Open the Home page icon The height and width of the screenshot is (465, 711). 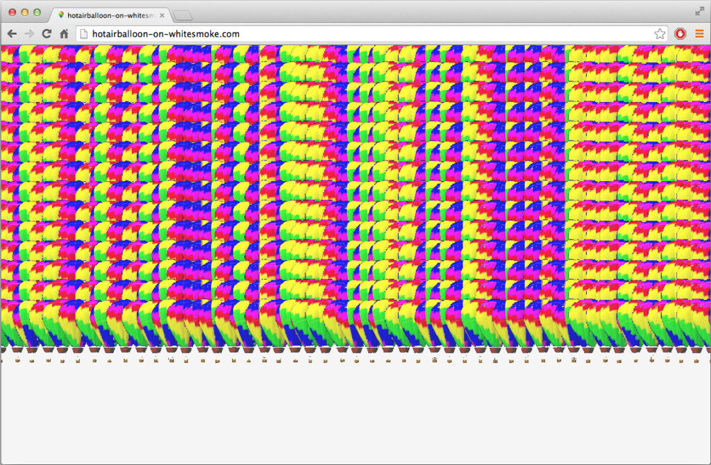tap(64, 33)
